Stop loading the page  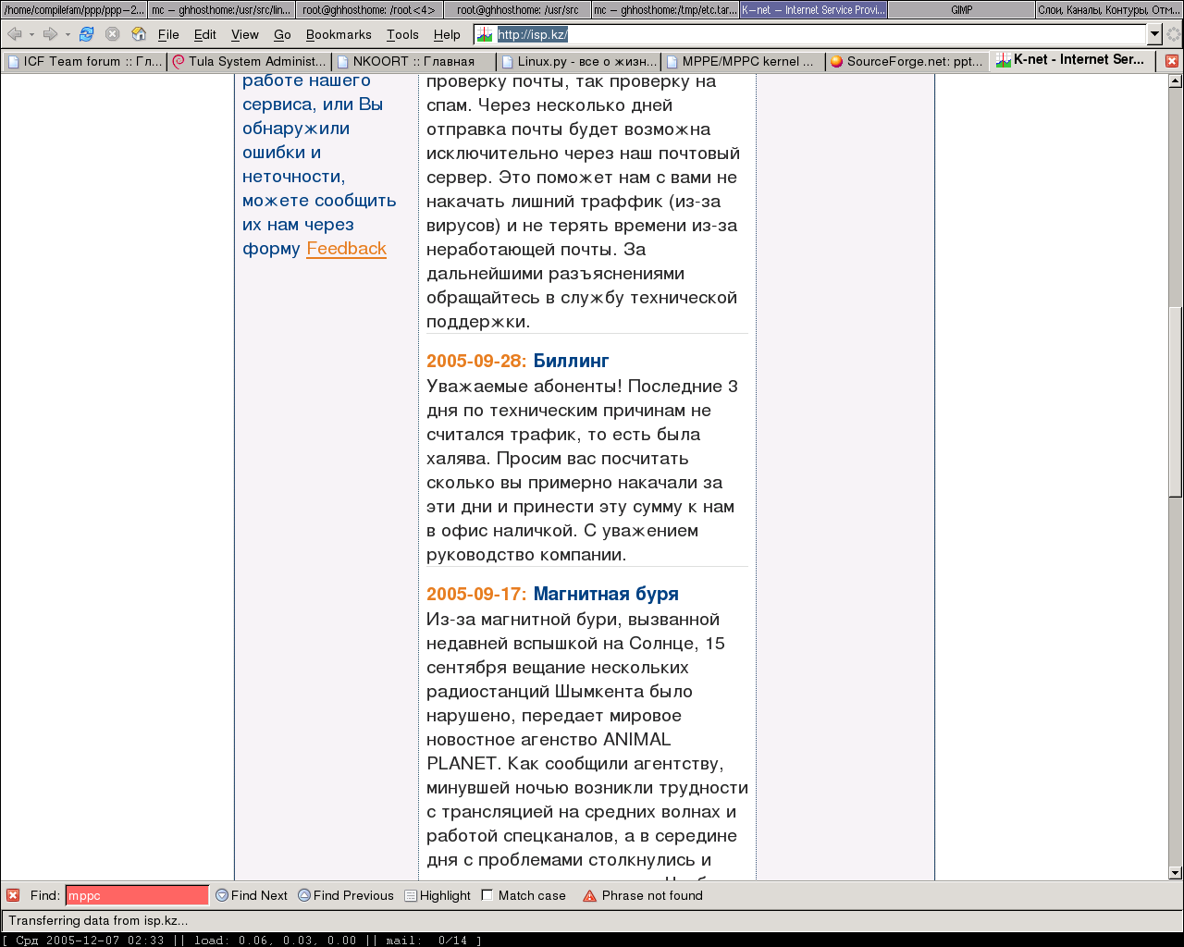(112, 34)
